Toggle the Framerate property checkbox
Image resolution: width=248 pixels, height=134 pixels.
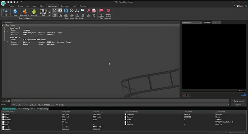(4, 119)
